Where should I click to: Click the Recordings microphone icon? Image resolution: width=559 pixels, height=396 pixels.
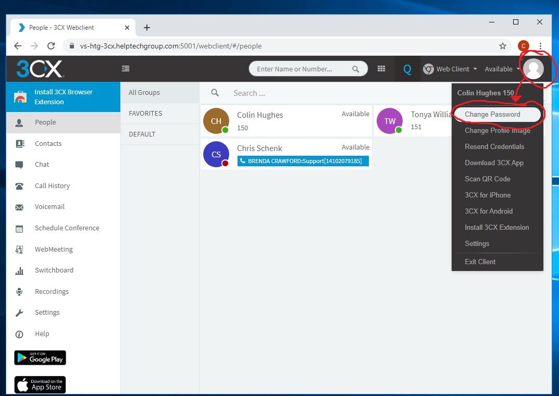pos(19,292)
